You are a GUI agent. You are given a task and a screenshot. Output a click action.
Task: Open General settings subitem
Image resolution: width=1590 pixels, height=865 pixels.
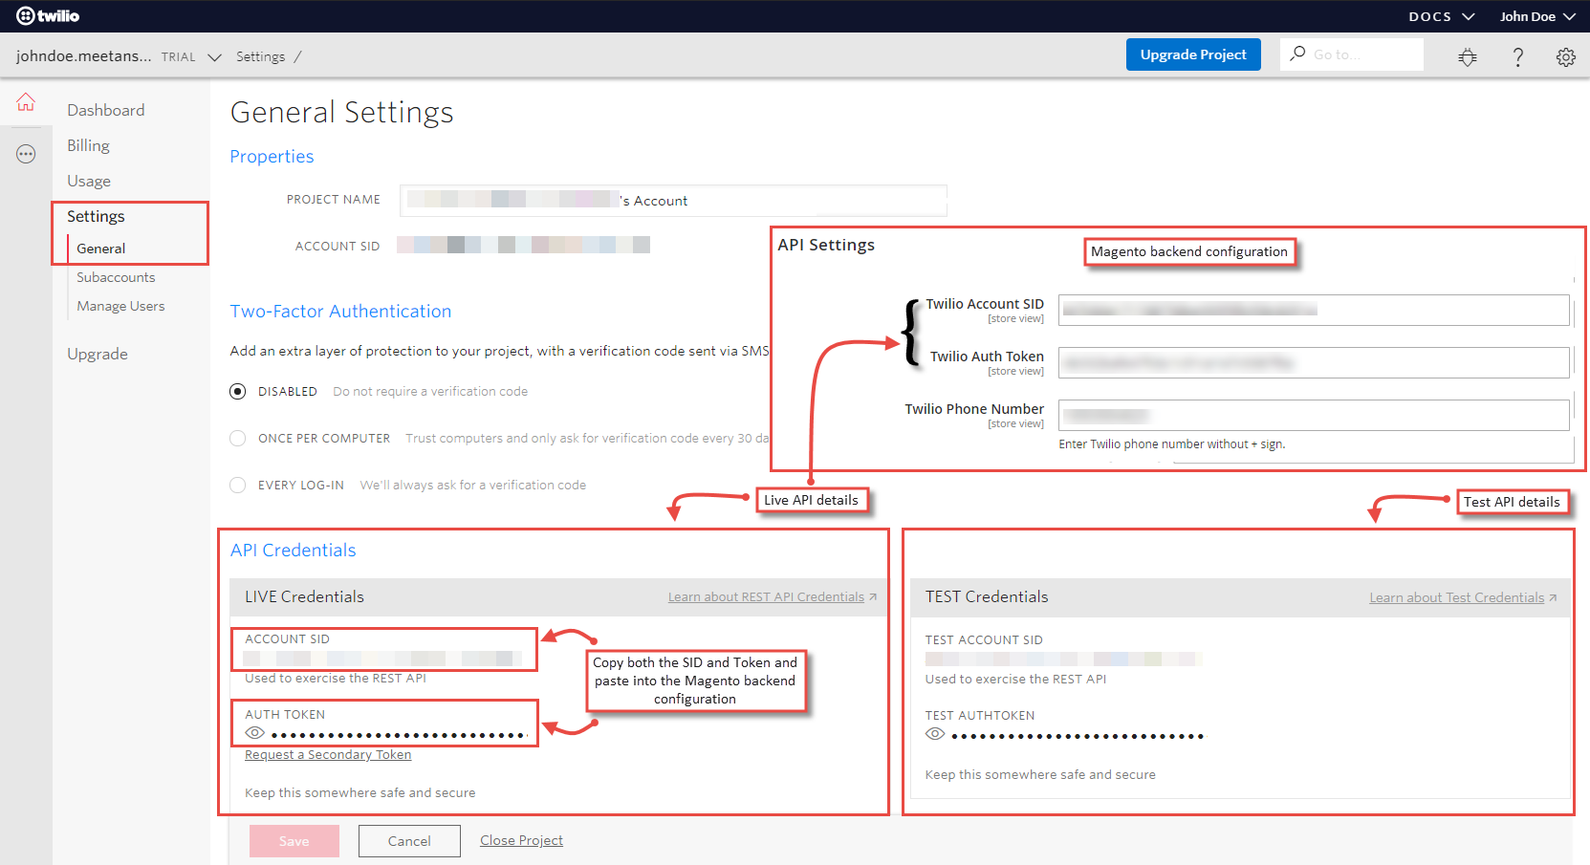coord(101,249)
